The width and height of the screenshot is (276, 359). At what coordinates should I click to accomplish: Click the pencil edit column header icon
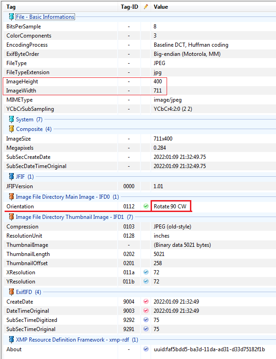pyautogui.click(x=146, y=7)
